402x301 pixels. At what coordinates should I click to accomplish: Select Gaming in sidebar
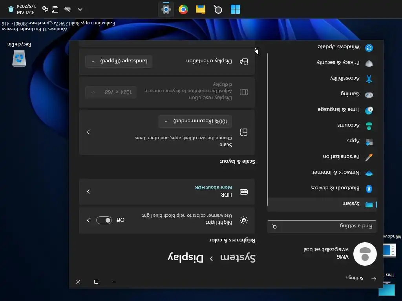(322, 95)
